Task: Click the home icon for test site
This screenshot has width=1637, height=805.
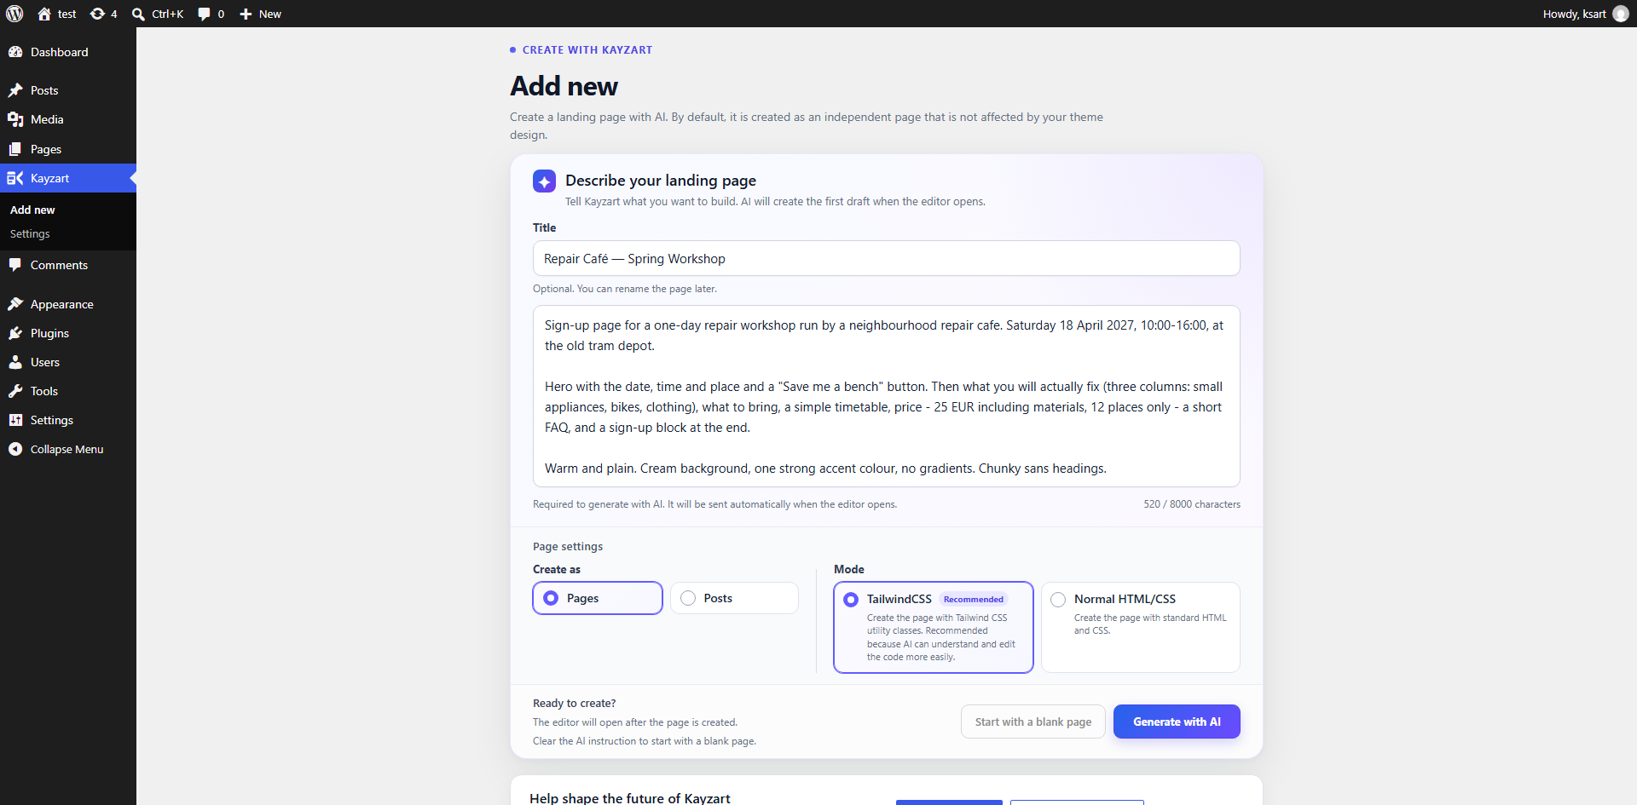Action: (44, 14)
